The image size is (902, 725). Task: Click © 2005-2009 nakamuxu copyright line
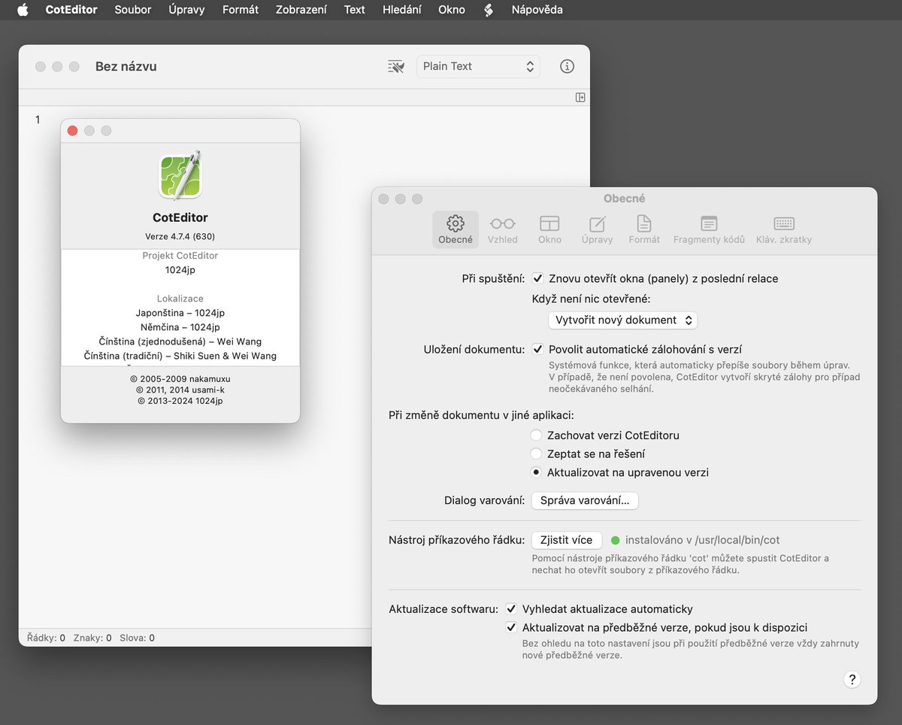point(180,380)
